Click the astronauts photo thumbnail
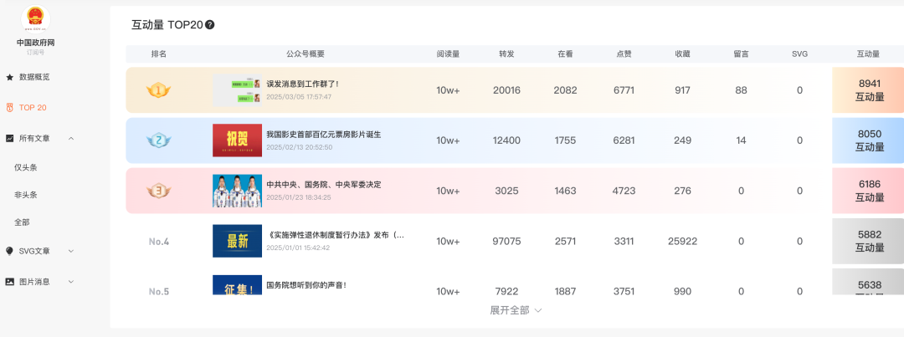904x337 pixels. [x=237, y=191]
